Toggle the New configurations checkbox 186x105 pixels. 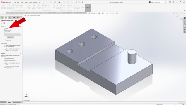[x=5, y=61]
